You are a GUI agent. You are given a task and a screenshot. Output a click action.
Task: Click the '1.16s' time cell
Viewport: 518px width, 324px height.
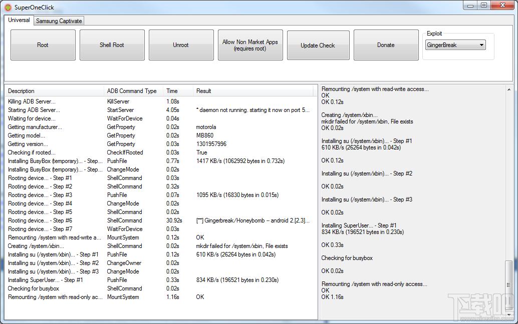pyautogui.click(x=173, y=297)
